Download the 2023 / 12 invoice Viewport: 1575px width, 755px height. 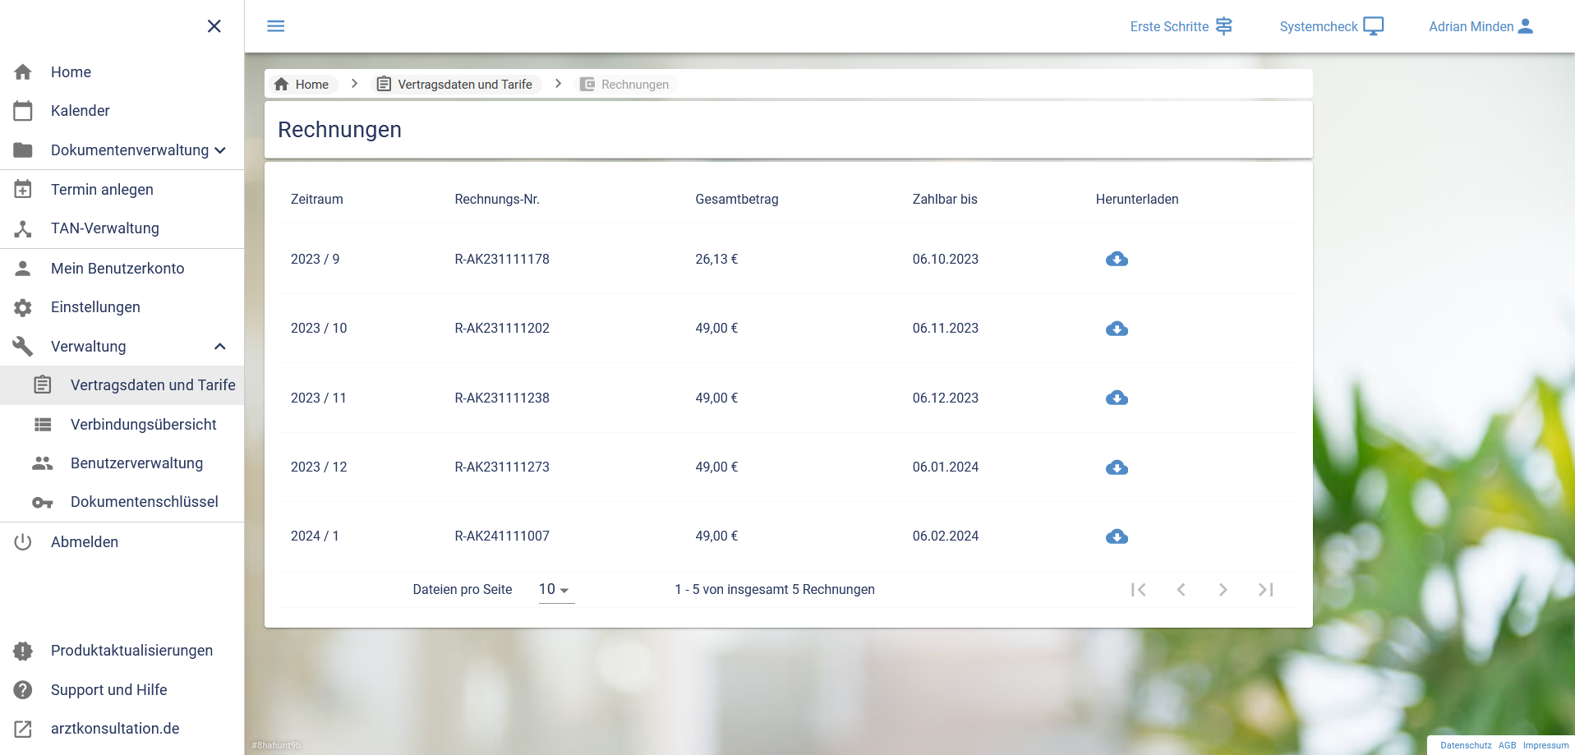[x=1117, y=467]
